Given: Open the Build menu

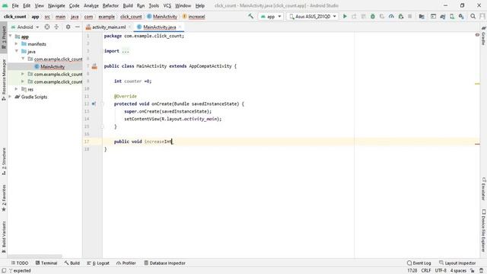Looking at the screenshot, I should (x=128, y=5).
